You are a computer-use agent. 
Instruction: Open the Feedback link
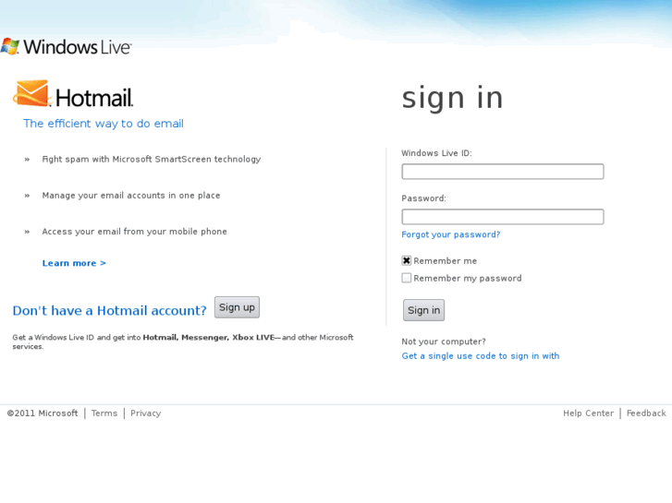click(x=646, y=413)
